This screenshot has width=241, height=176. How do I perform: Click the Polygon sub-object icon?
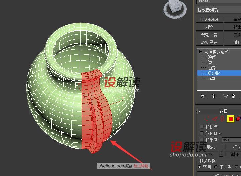pyautogui.click(x=231, y=119)
